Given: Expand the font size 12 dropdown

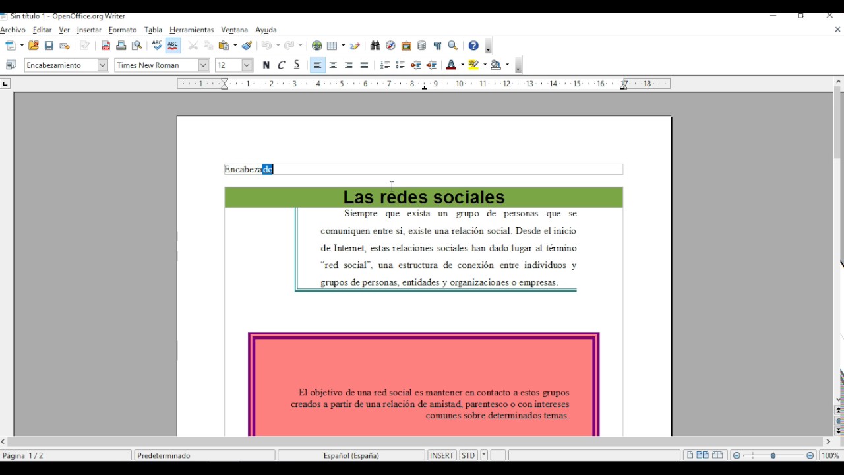Looking at the screenshot, I should [x=247, y=65].
